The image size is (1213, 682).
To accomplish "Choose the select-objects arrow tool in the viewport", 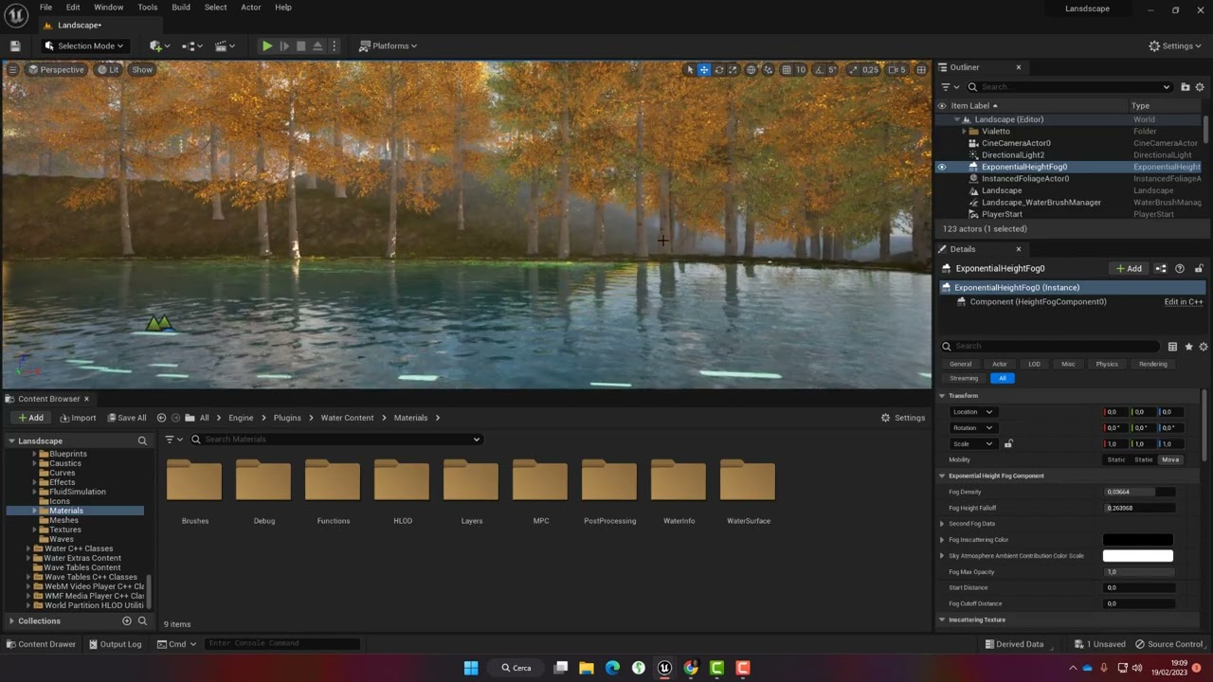I will (x=690, y=69).
